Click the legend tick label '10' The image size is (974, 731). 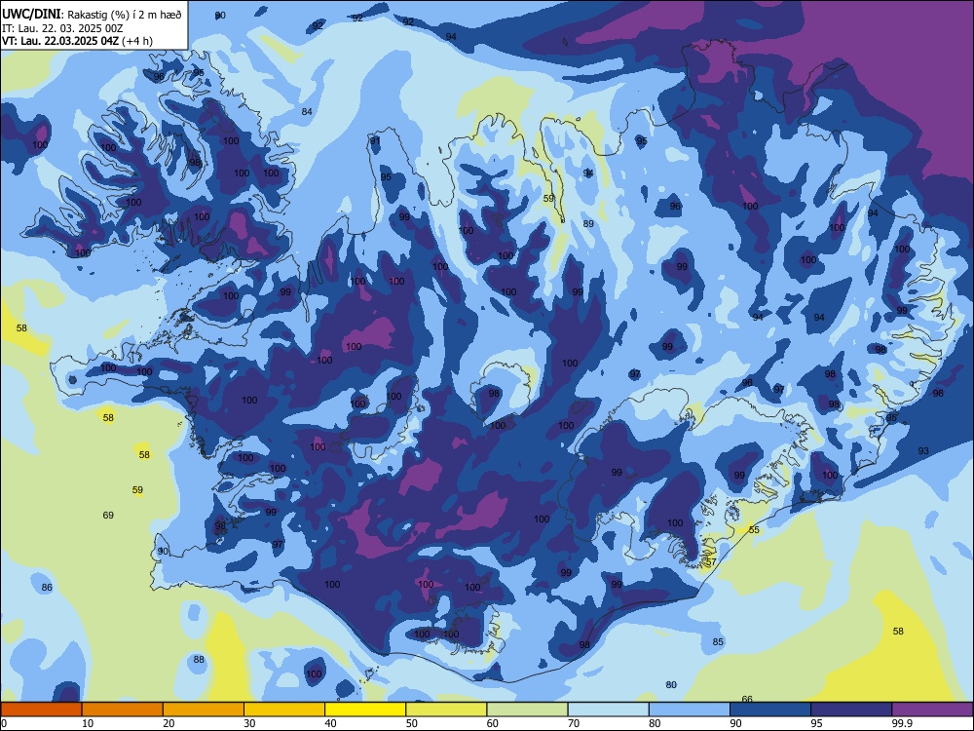pyautogui.click(x=88, y=723)
